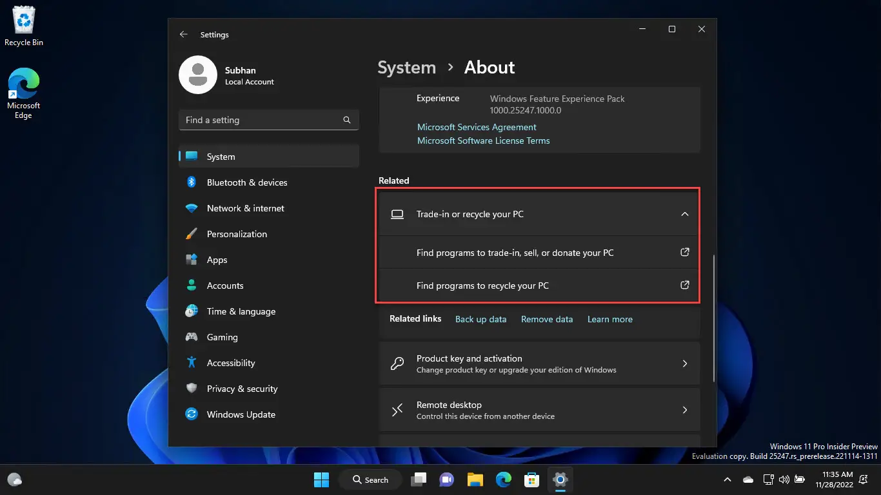Open File Explorer from taskbar

[x=475, y=480]
